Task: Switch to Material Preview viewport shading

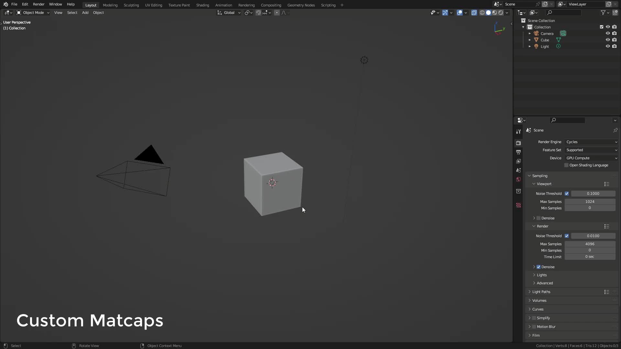Action: [x=495, y=13]
